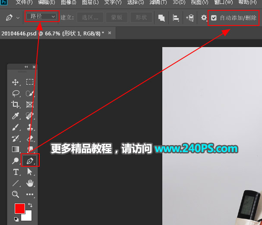Select the Spot Healing Brush tool
Image resolution: width=262 pixels, height=225 pixels.
point(30,116)
